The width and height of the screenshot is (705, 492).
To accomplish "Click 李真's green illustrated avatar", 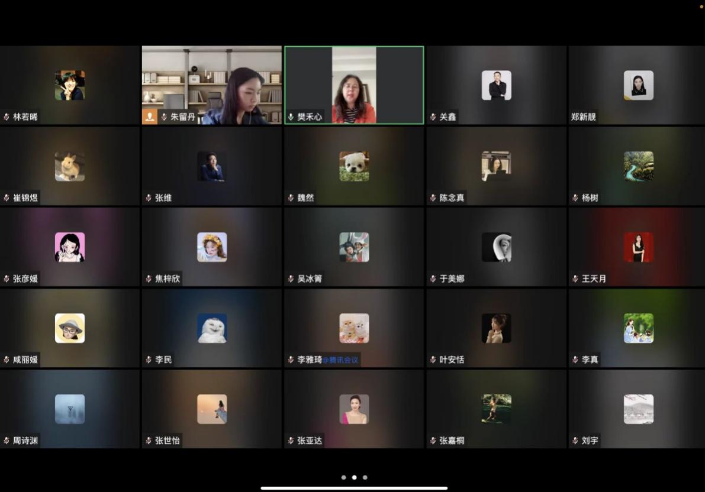I will coord(639,328).
